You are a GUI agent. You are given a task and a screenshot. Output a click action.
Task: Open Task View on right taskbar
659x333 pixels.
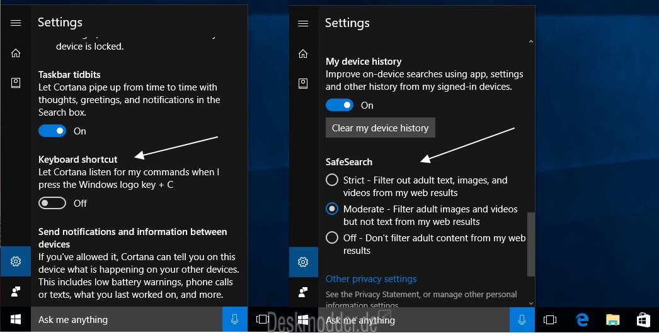pyautogui.click(x=550, y=320)
